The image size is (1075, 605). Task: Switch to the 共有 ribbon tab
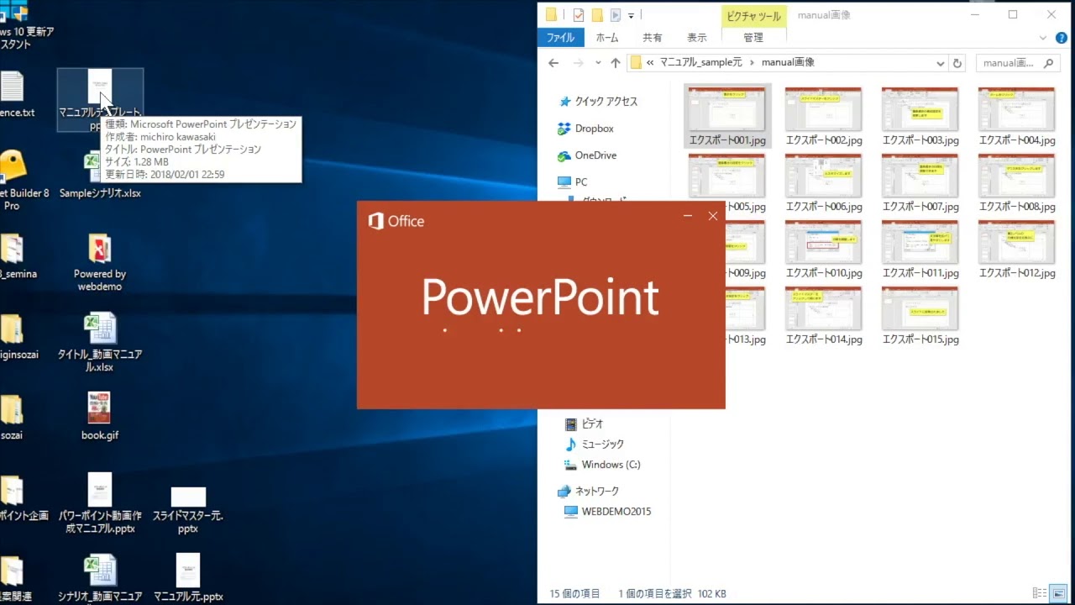click(653, 37)
